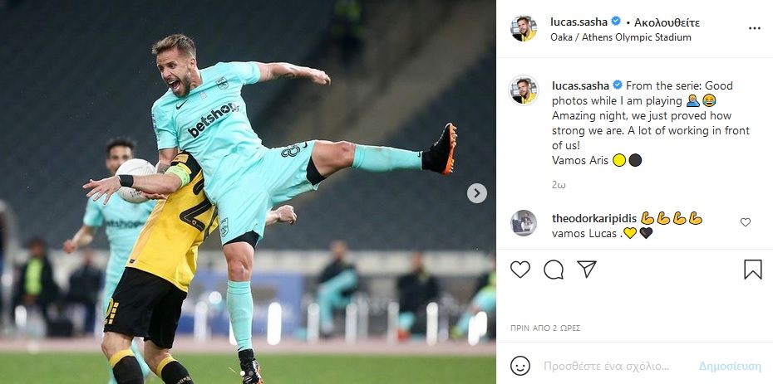Go to next photo with the arrow
The width and height of the screenshot is (773, 384).
(477, 193)
